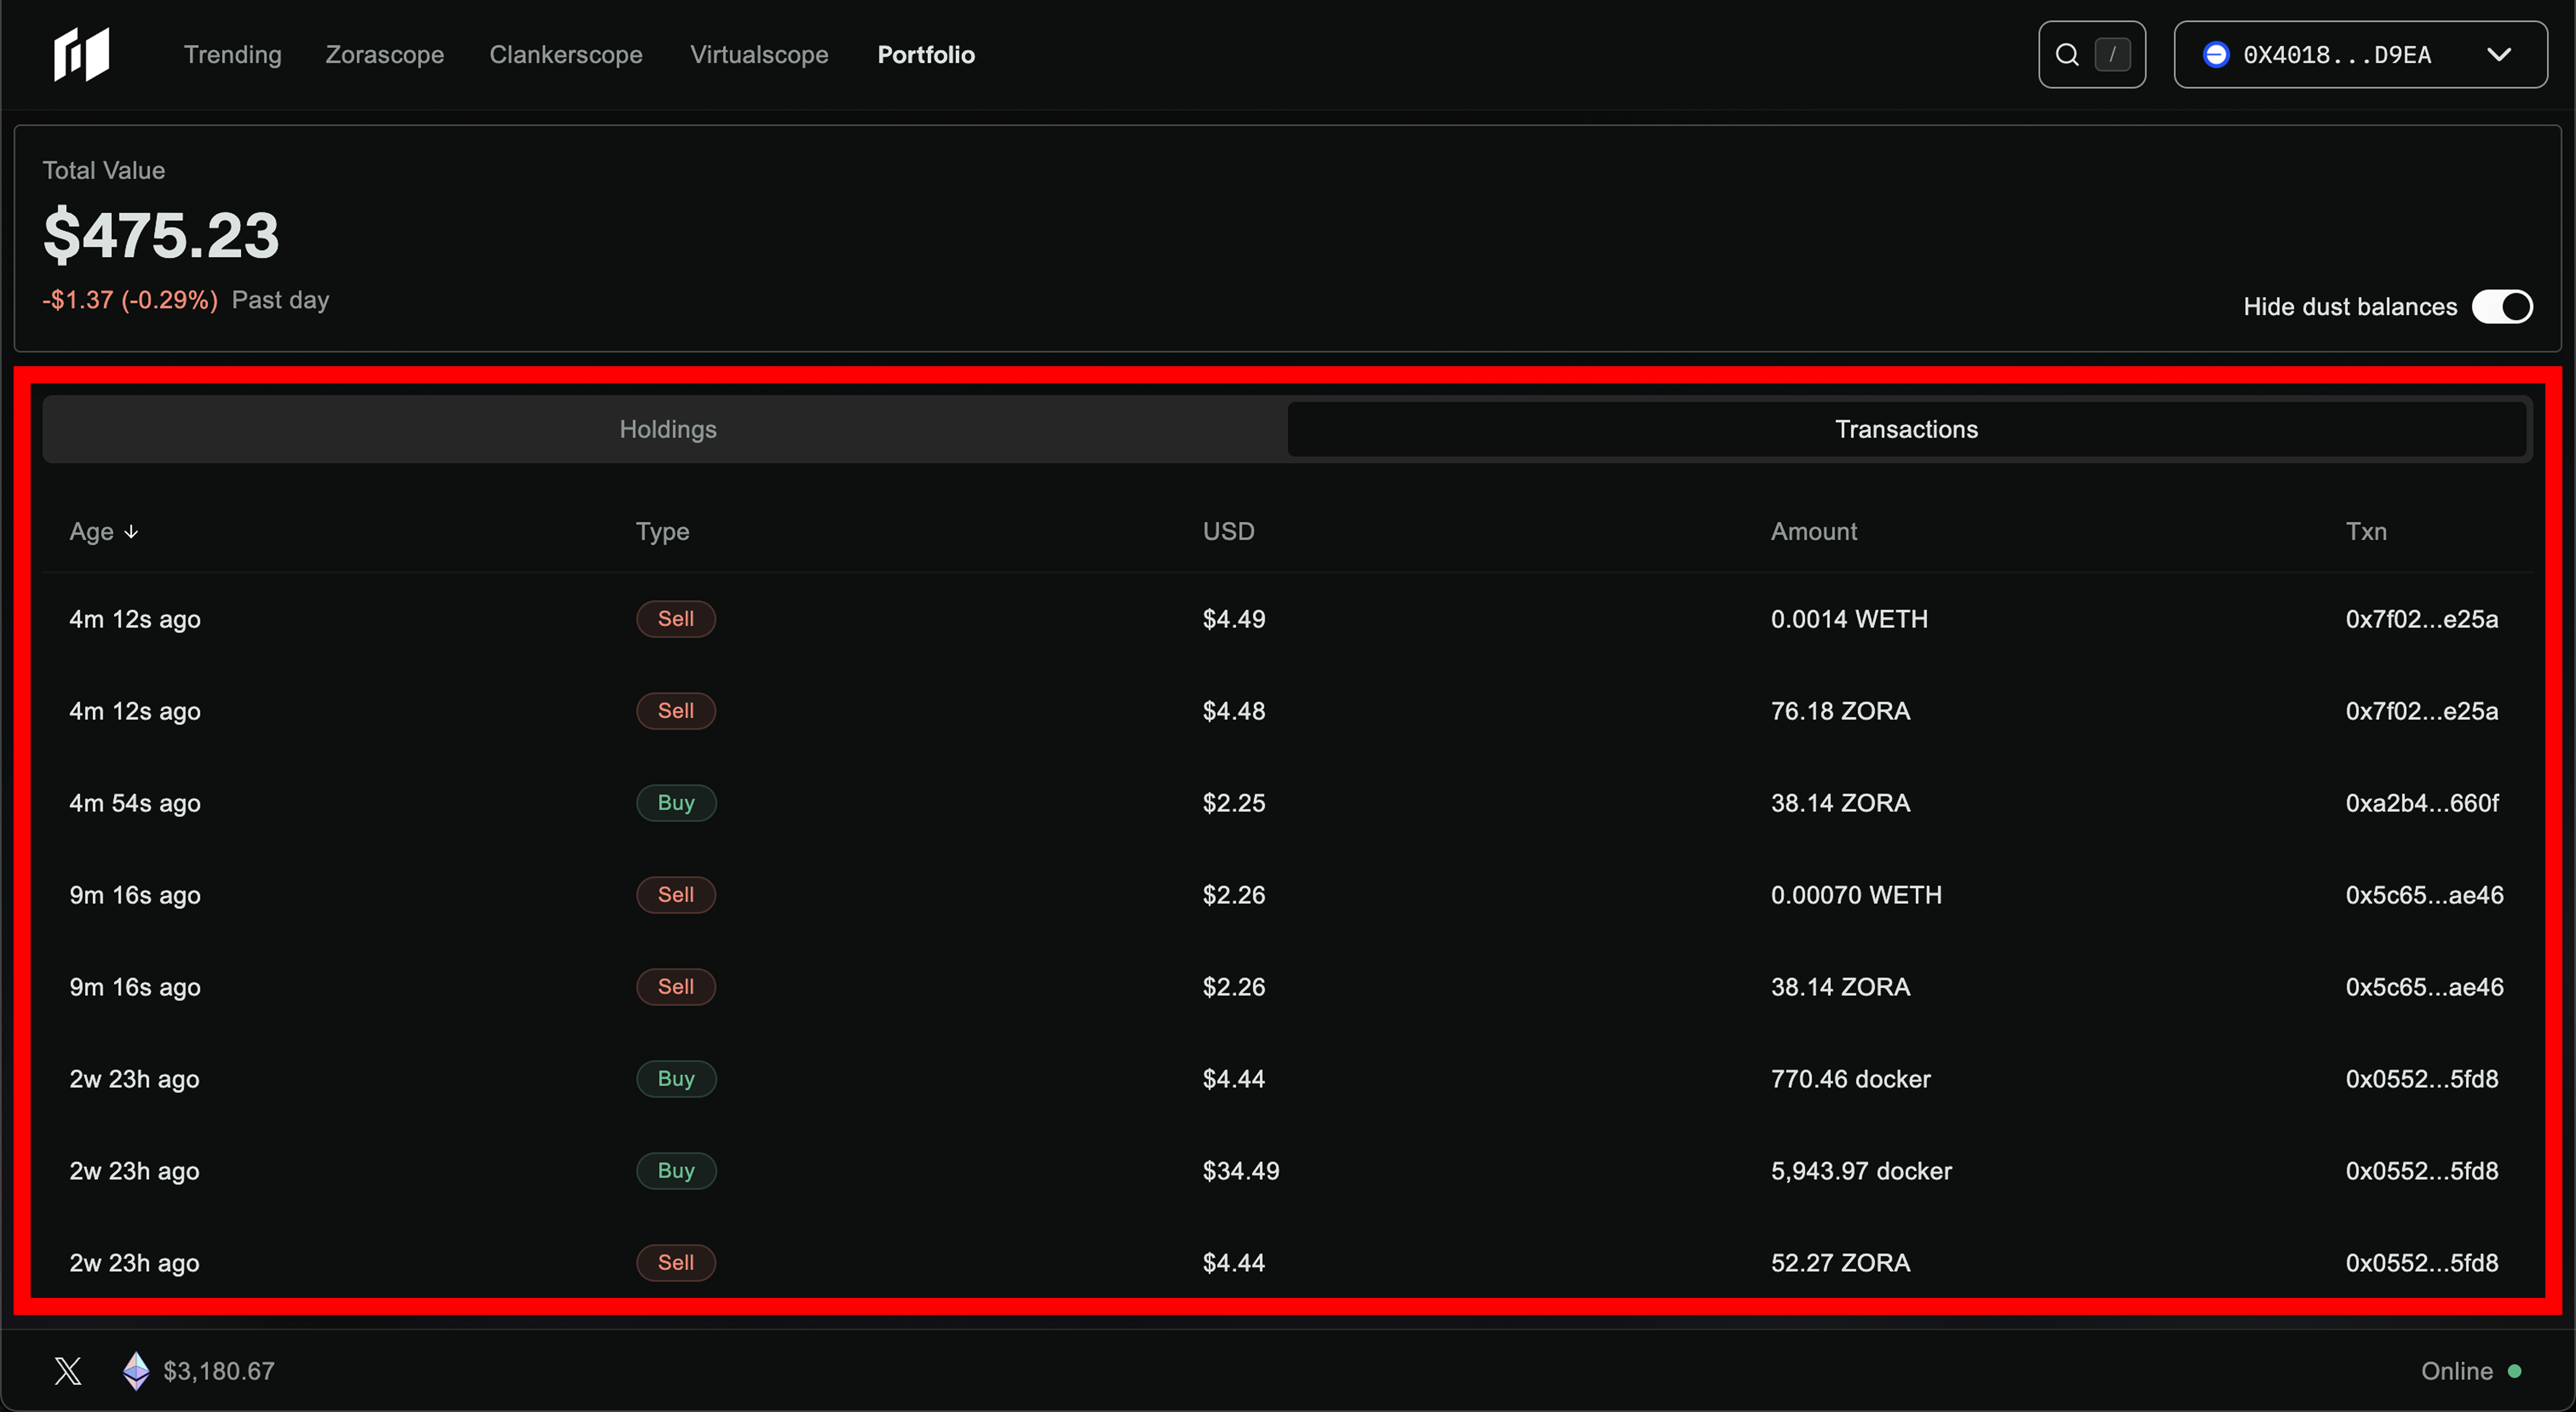The image size is (2576, 1412).
Task: Expand the wallet address dropdown chevron
Action: [2499, 55]
